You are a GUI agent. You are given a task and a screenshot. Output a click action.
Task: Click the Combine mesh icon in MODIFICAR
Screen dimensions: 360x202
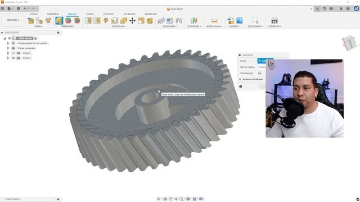(x=124, y=21)
